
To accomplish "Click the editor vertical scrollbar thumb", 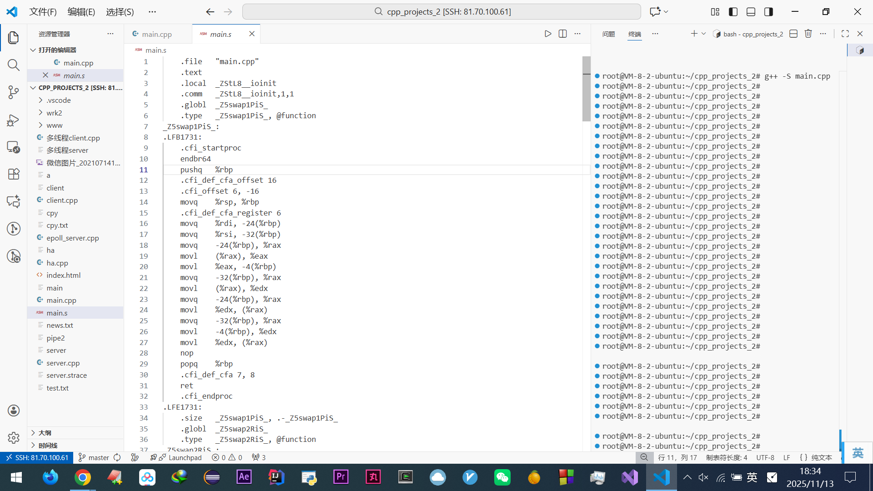I will (x=586, y=89).
